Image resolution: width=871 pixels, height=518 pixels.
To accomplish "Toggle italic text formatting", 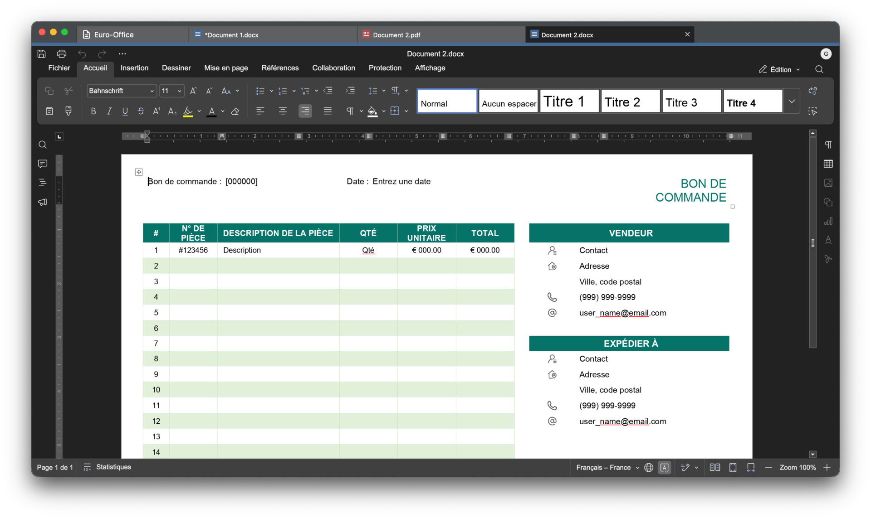I will point(109,111).
